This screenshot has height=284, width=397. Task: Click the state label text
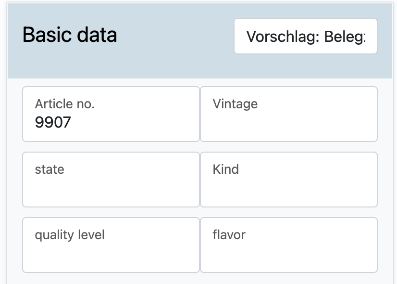50,169
